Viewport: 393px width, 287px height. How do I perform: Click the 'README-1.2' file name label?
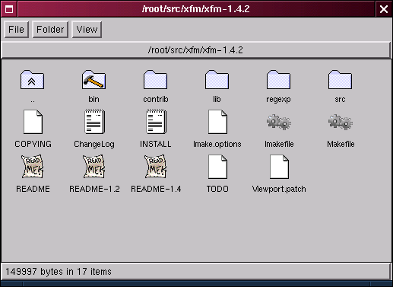(94, 189)
